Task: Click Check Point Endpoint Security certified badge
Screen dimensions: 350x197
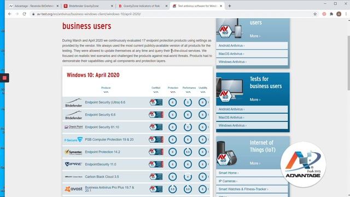Action: click(x=156, y=127)
